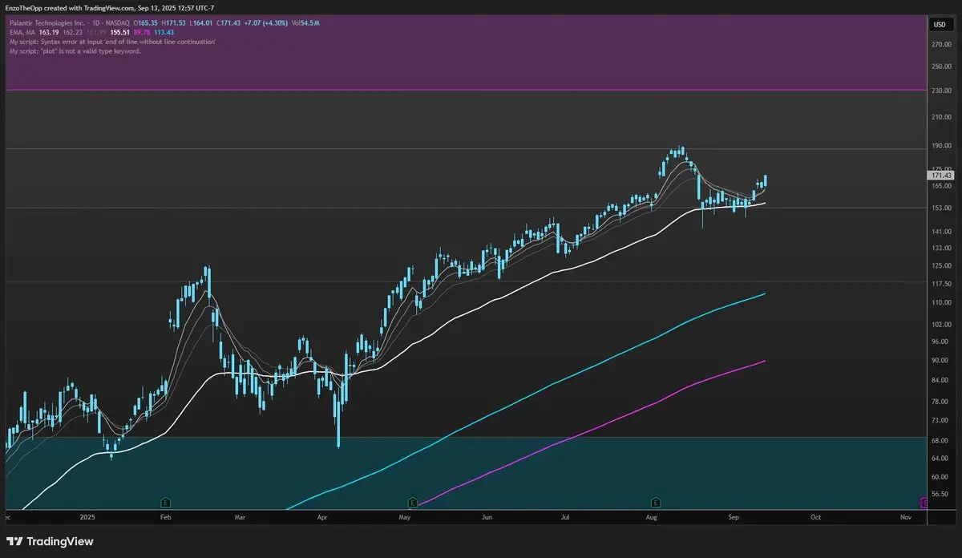Click the earnings marker above May

[412, 502]
